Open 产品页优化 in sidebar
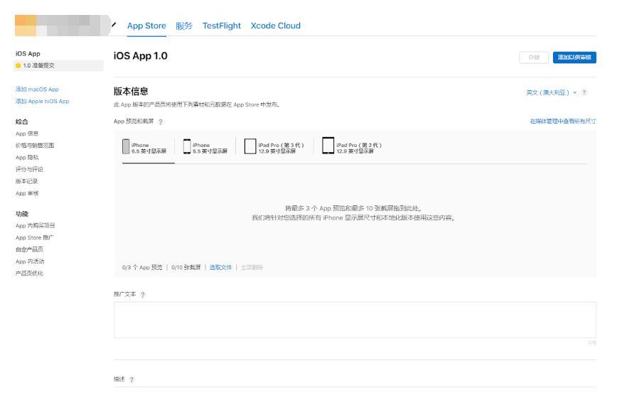 (x=29, y=274)
